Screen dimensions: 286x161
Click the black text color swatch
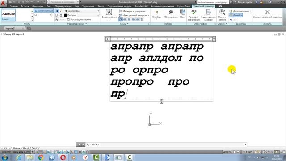66,15
